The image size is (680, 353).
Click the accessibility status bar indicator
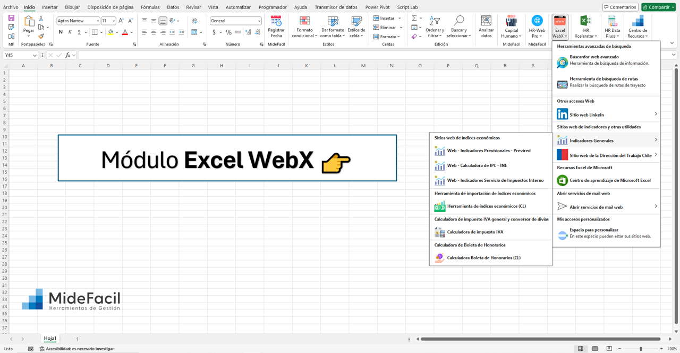pos(76,349)
